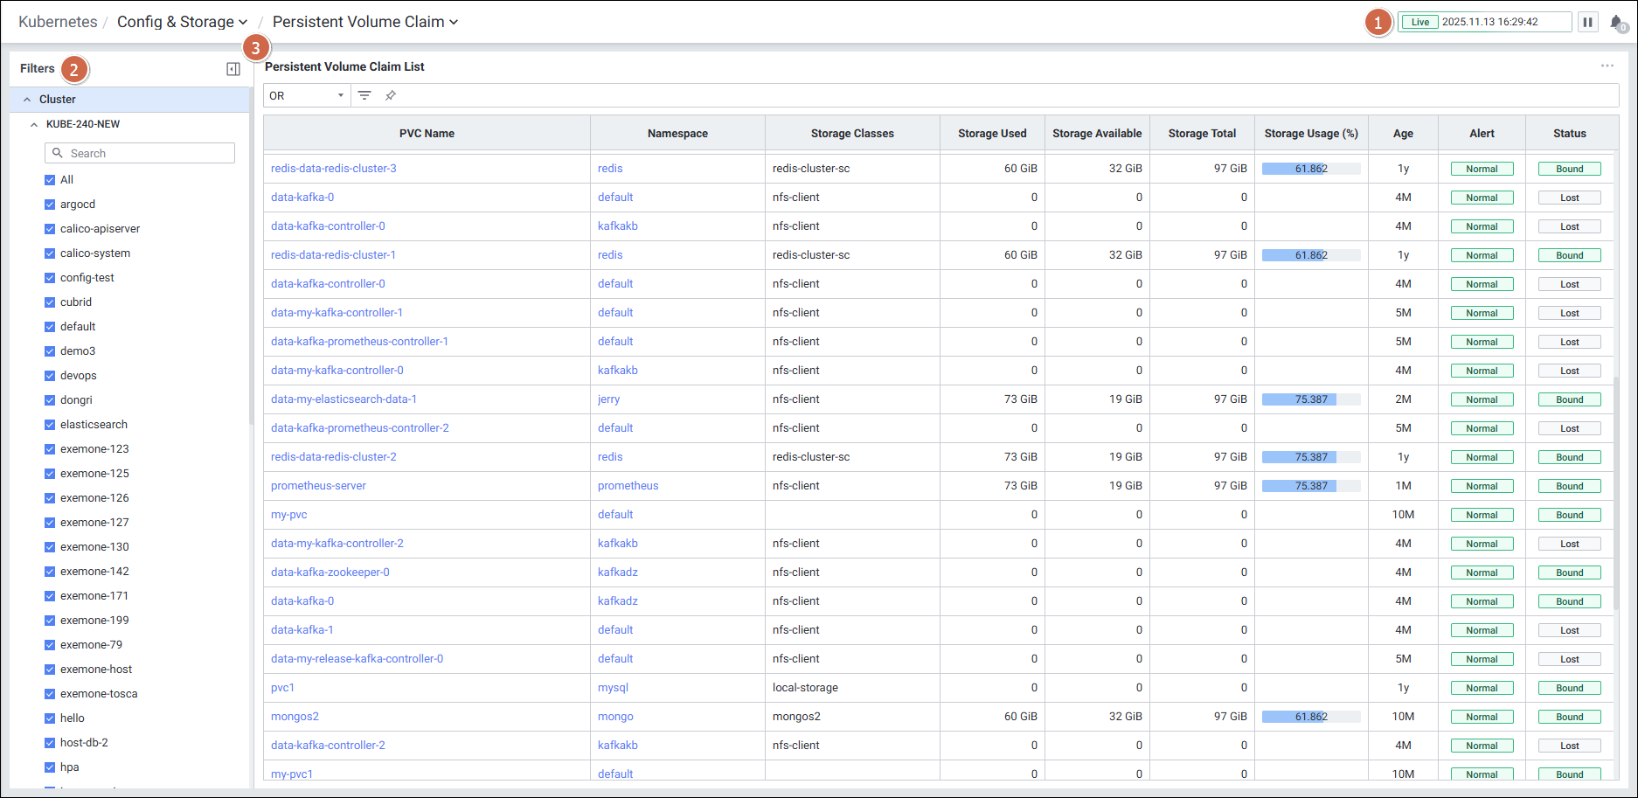Collapse the KUBE-240-NEW cluster tree
This screenshot has height=798, width=1638.
[x=34, y=124]
